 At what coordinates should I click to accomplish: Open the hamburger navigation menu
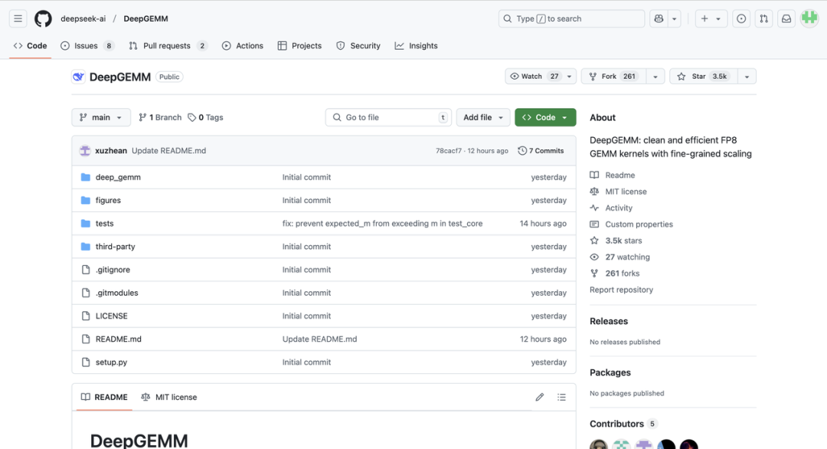click(x=18, y=18)
